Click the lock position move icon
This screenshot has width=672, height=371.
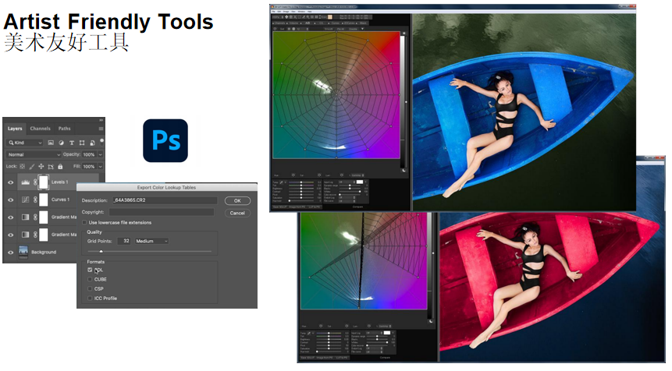click(x=41, y=167)
